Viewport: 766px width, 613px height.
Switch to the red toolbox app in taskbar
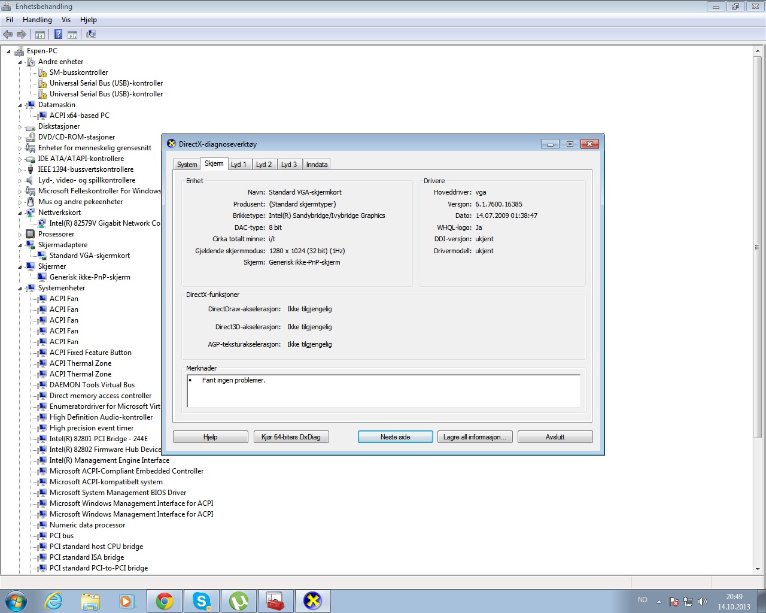(276, 600)
